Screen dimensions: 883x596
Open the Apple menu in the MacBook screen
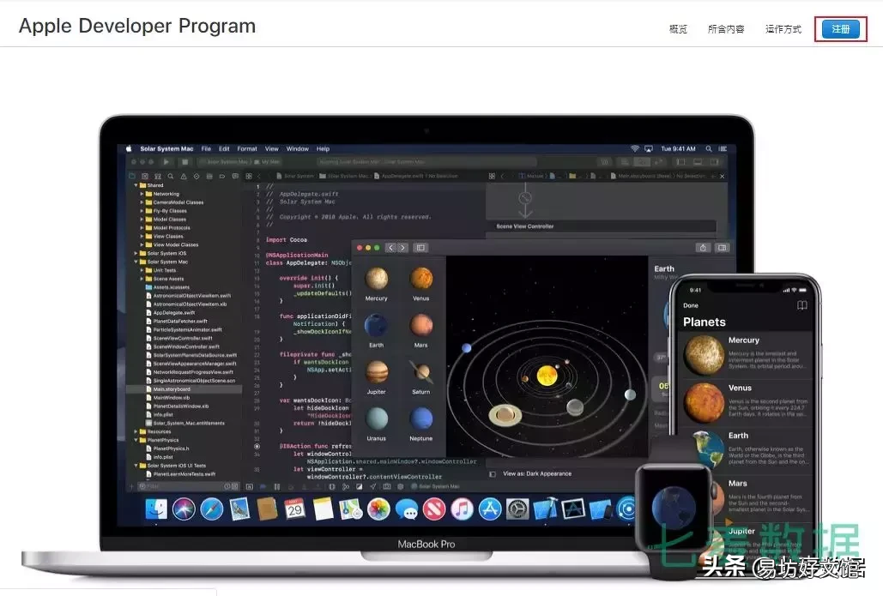[129, 148]
